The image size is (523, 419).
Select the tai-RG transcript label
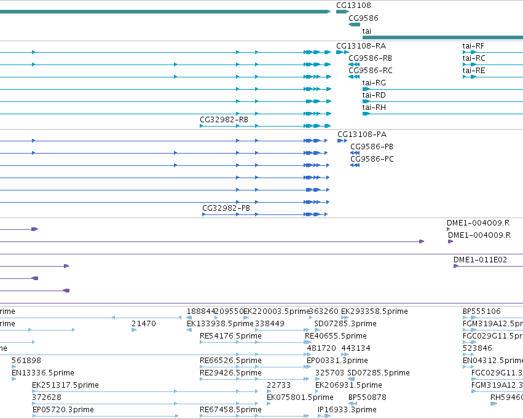click(374, 83)
